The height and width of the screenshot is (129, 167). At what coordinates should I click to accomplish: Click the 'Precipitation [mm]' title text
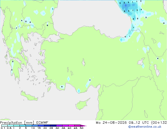[x=17, y=123]
